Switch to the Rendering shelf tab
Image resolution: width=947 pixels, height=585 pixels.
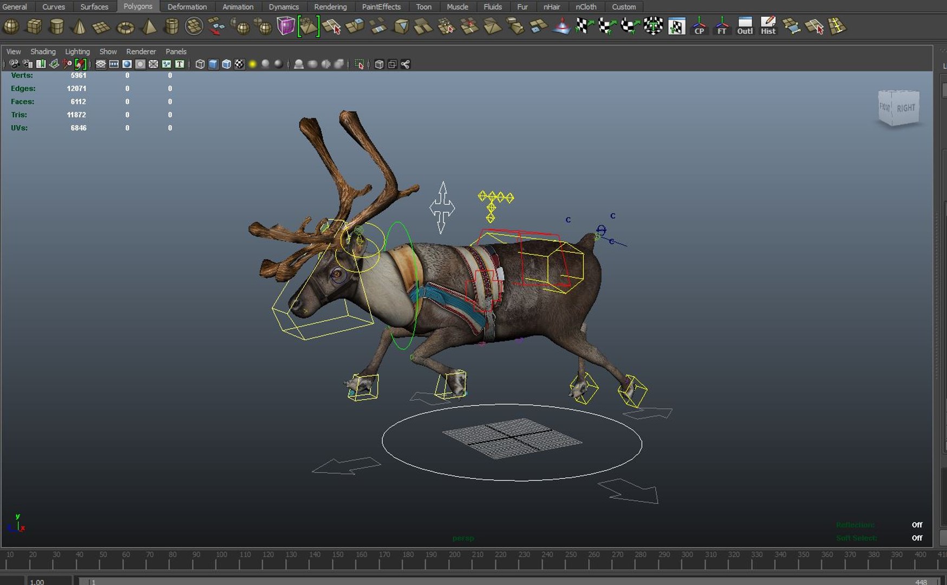pos(330,6)
